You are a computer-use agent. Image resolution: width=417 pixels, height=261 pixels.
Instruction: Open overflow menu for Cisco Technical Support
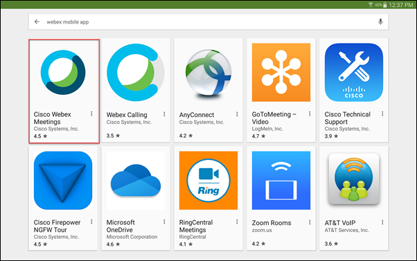[x=382, y=114]
